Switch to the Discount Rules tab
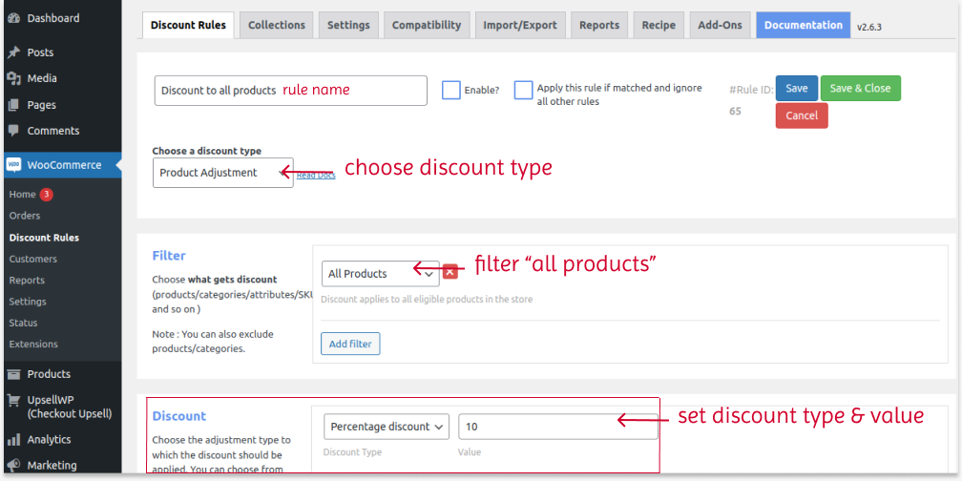 (x=188, y=25)
